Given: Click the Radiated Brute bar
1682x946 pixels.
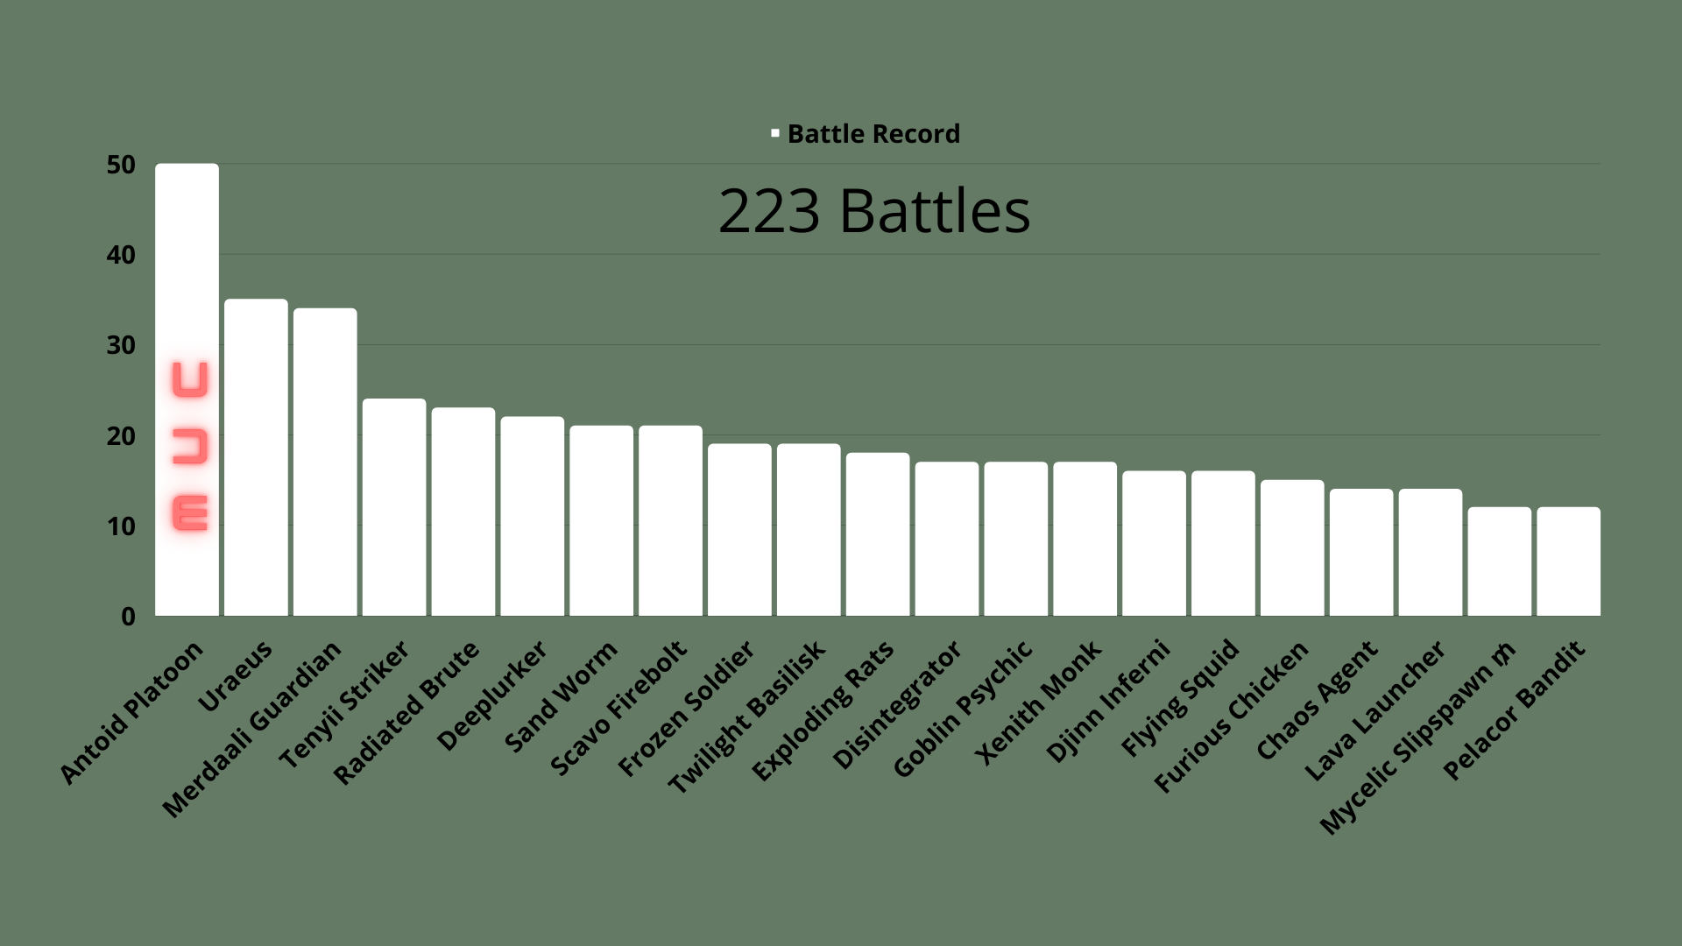Looking at the screenshot, I should click(463, 512).
